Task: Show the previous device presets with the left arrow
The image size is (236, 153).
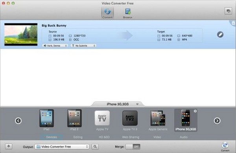Action: pyautogui.click(x=18, y=121)
